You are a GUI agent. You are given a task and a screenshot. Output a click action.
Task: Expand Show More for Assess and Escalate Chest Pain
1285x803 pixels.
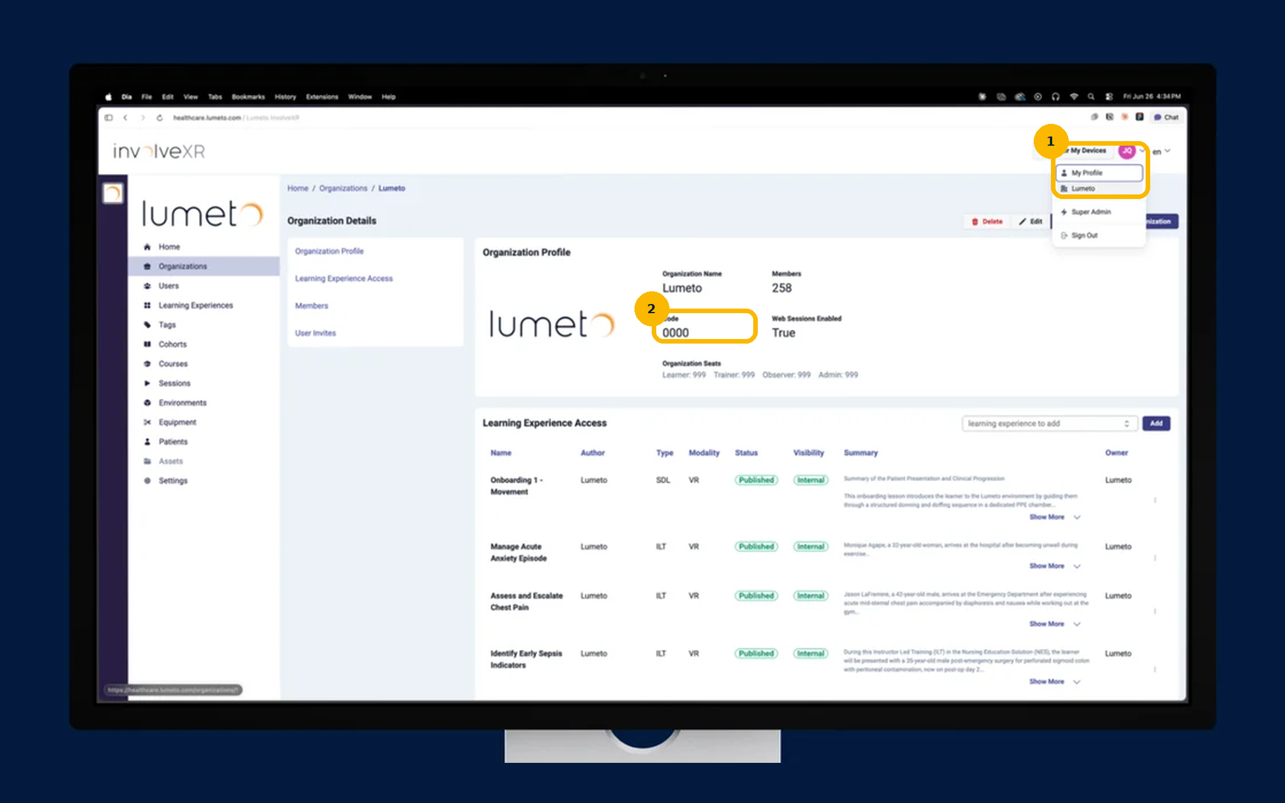(x=1054, y=624)
